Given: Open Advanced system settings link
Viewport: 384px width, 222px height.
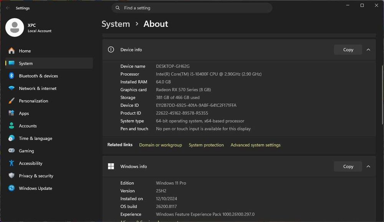Looking at the screenshot, I should (x=255, y=145).
